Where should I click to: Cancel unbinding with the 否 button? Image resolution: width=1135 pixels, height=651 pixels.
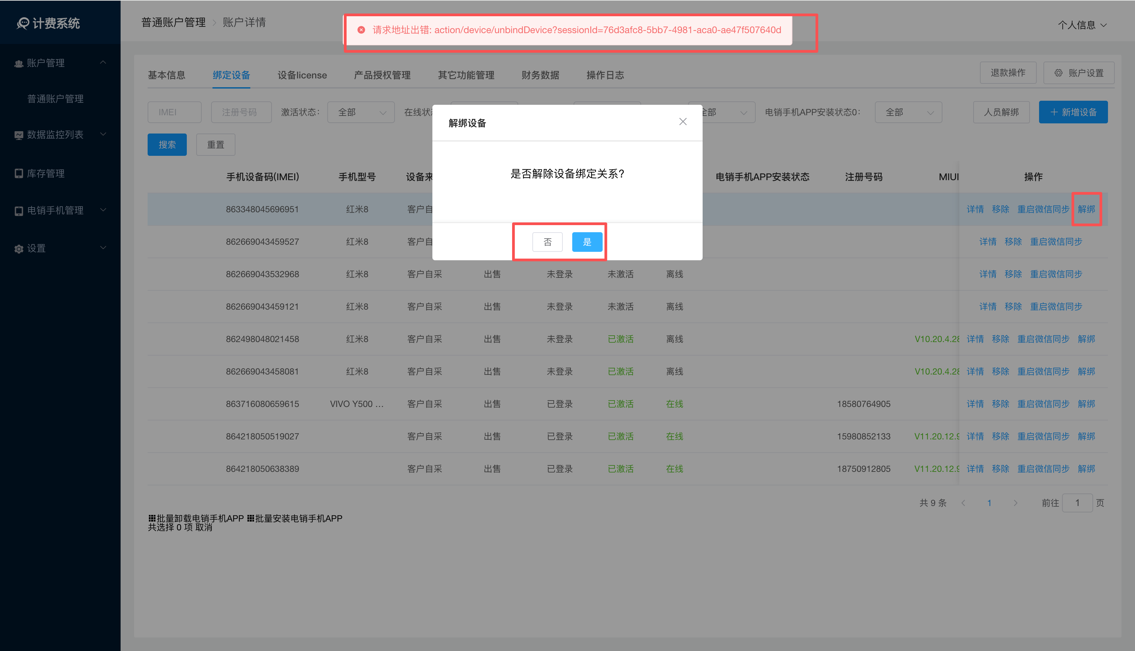[547, 242]
